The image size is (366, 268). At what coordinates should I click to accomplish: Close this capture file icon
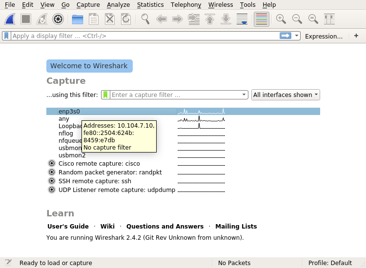110,19
